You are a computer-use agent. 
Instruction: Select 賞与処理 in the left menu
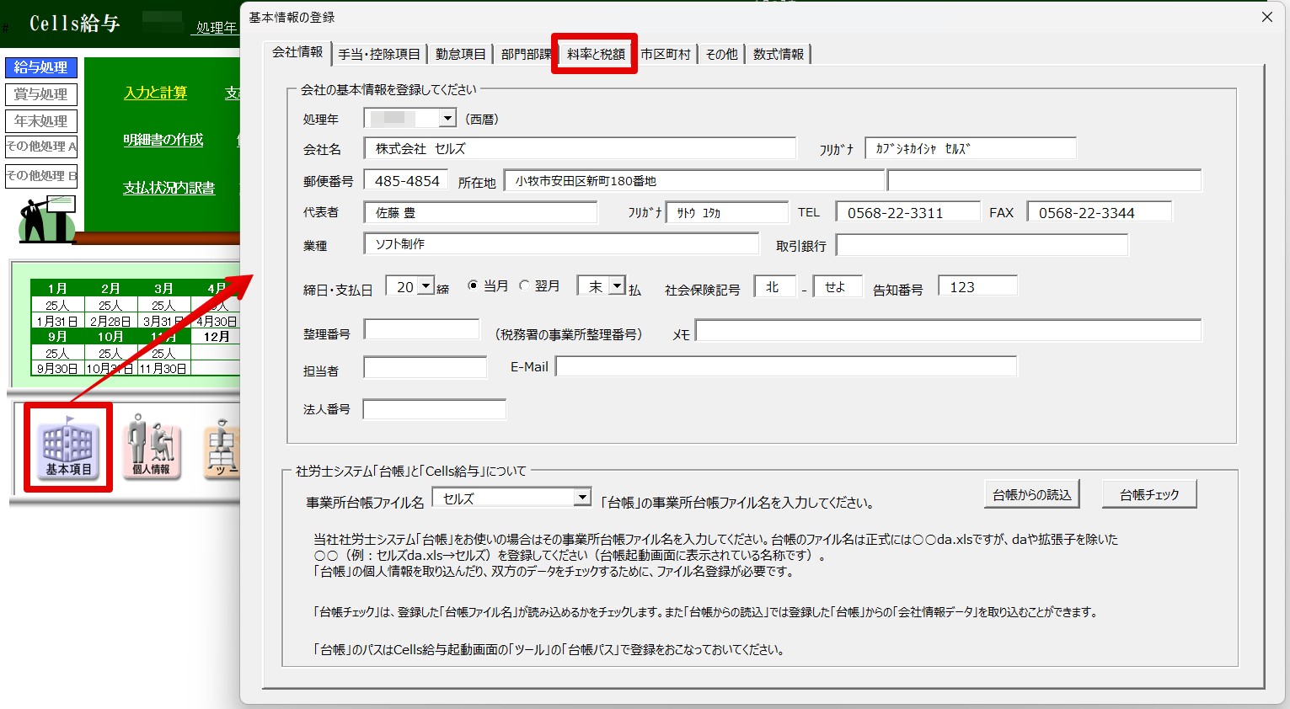pyautogui.click(x=41, y=94)
